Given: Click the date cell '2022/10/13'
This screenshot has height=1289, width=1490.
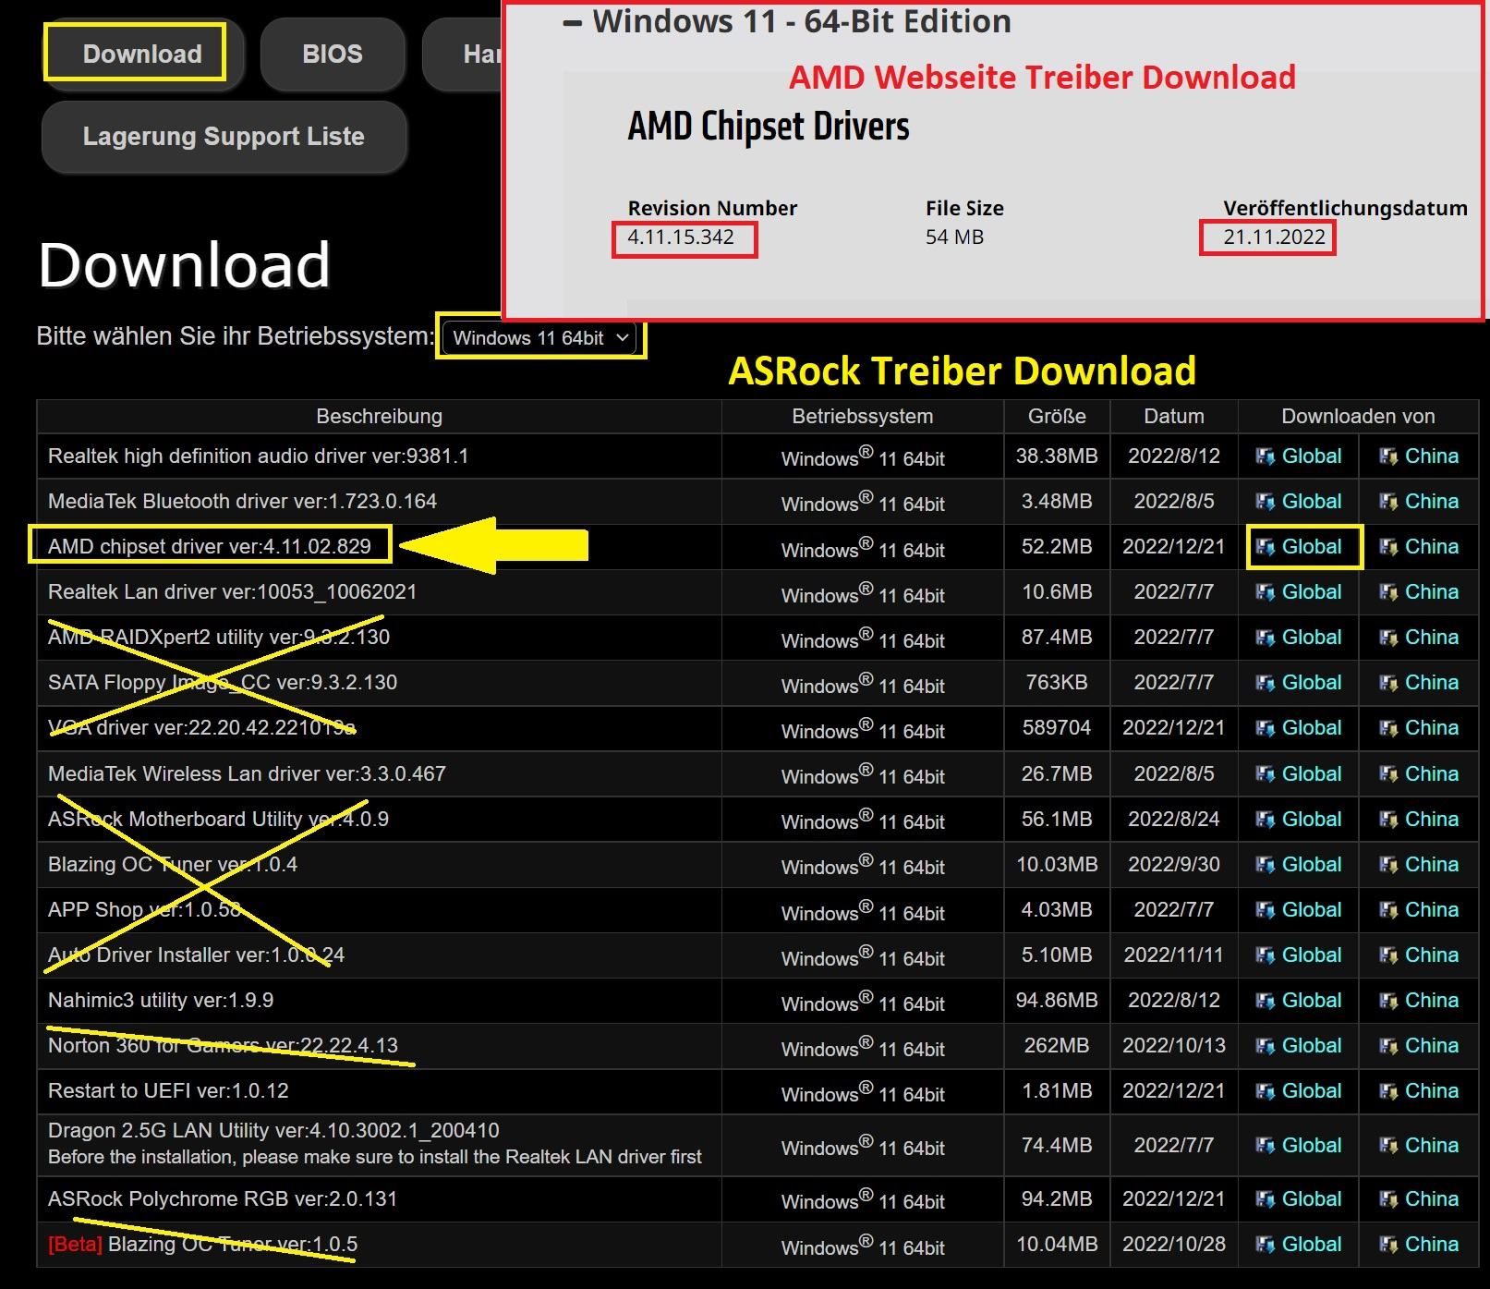Looking at the screenshot, I should coord(1174,1046).
